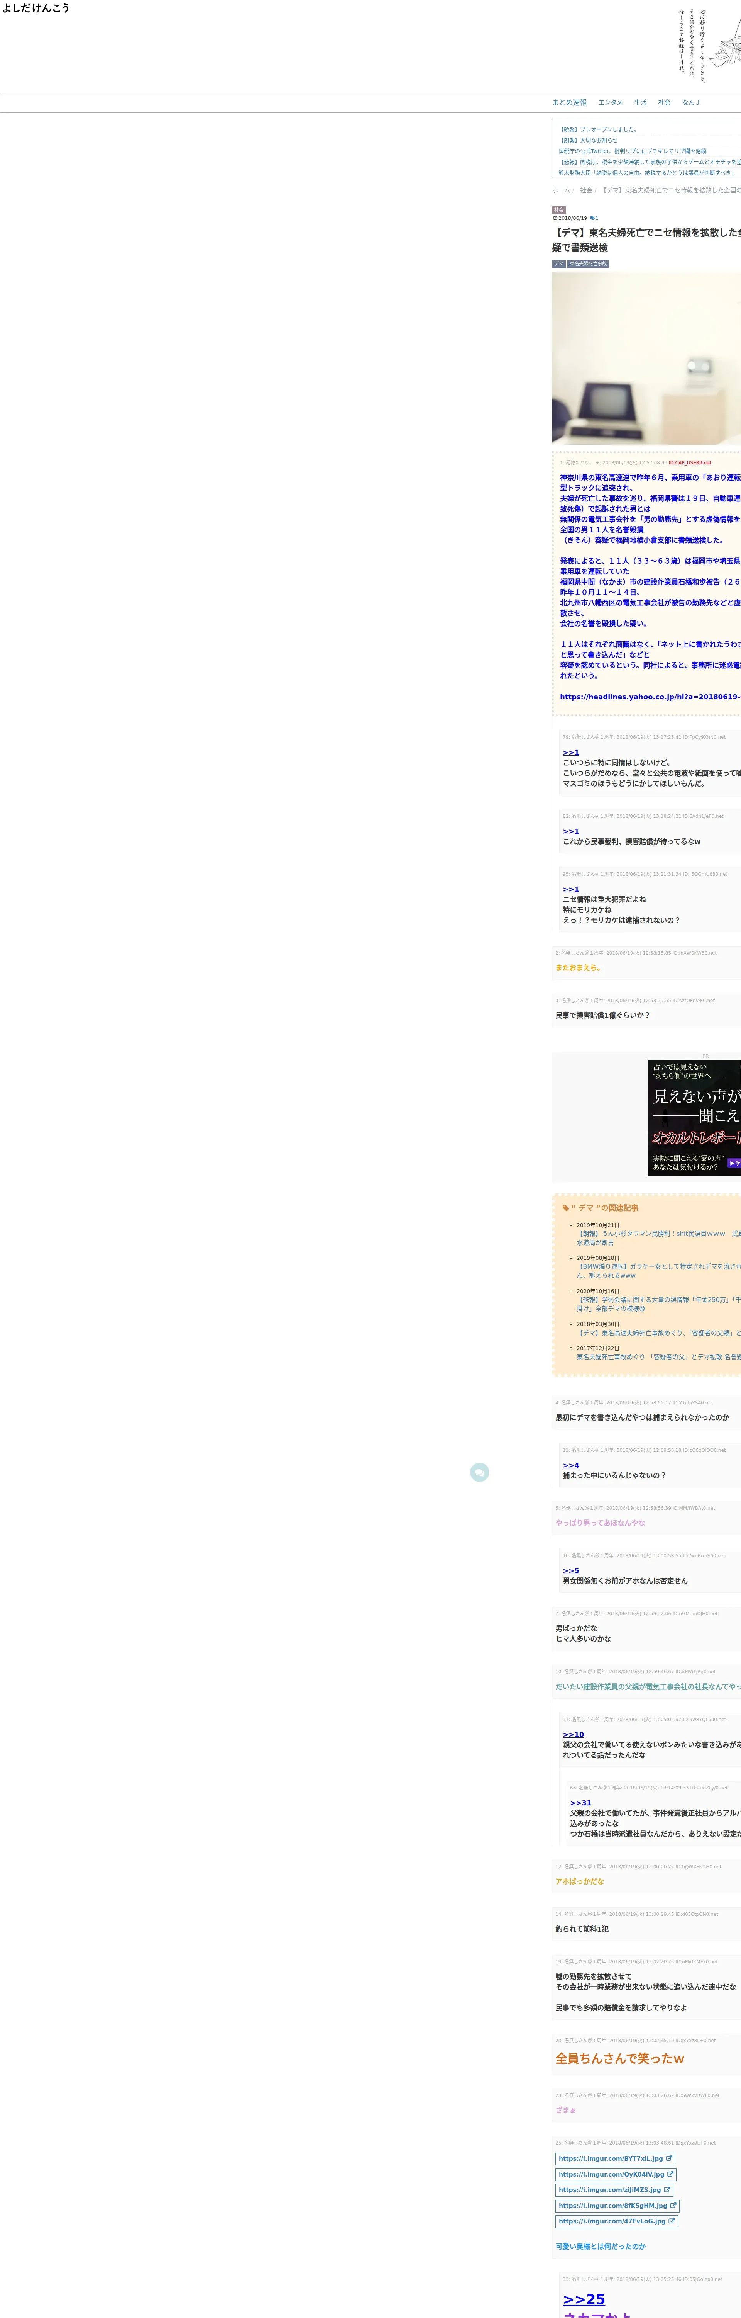
Task: Click the floating comment bubble icon
Action: (479, 1472)
